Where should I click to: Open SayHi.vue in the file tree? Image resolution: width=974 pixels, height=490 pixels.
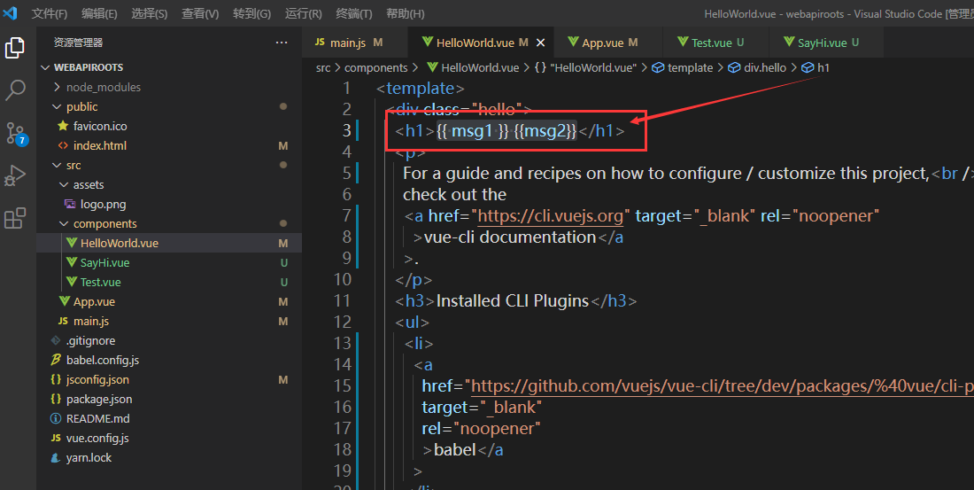(104, 262)
